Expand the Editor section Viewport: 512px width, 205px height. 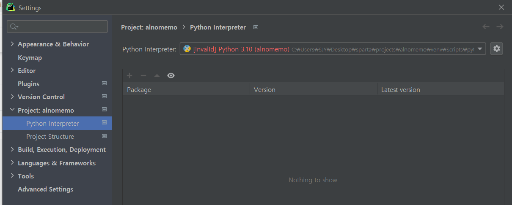(12, 70)
